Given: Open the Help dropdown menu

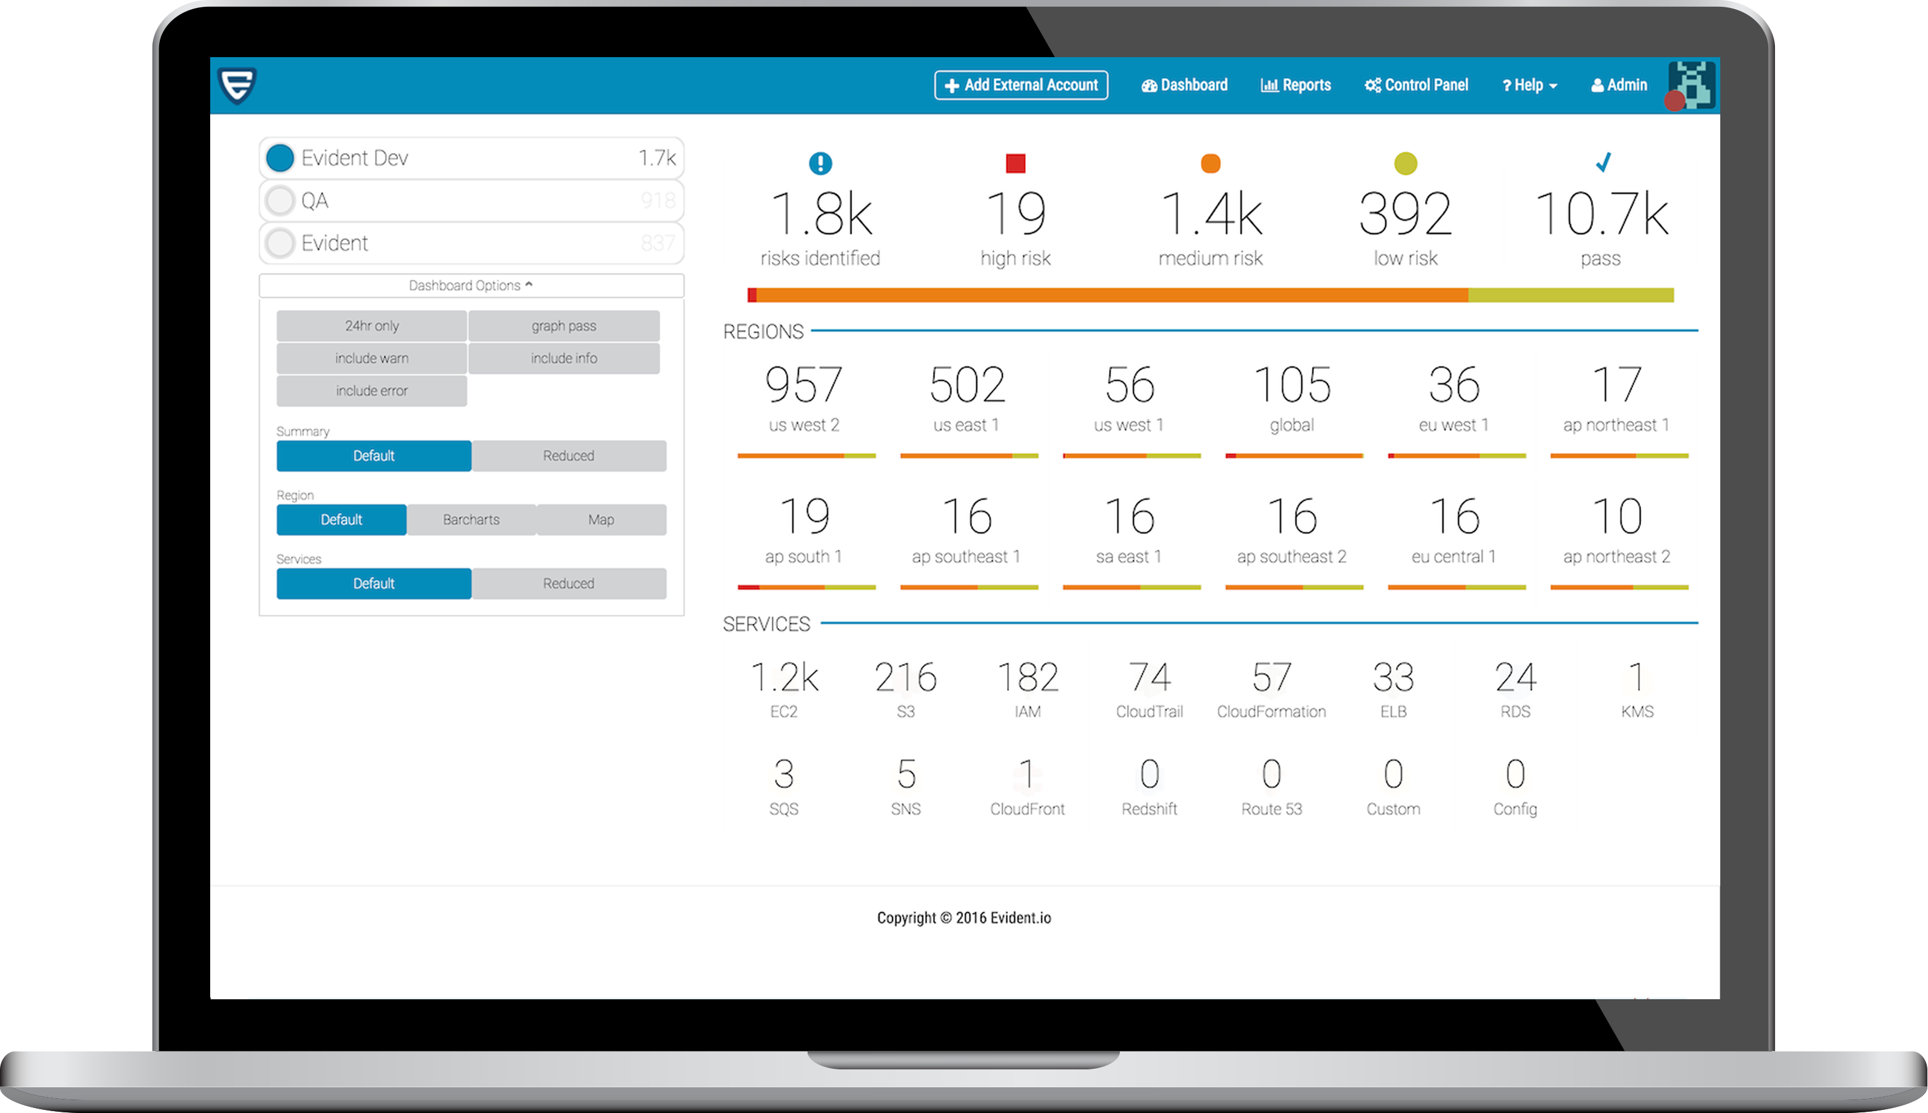Looking at the screenshot, I should tap(1529, 85).
